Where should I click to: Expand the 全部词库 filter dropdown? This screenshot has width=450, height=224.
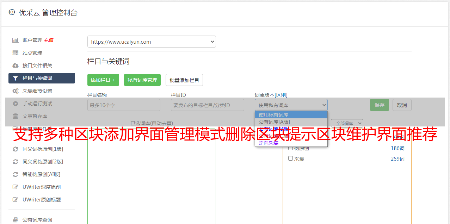click(347, 123)
